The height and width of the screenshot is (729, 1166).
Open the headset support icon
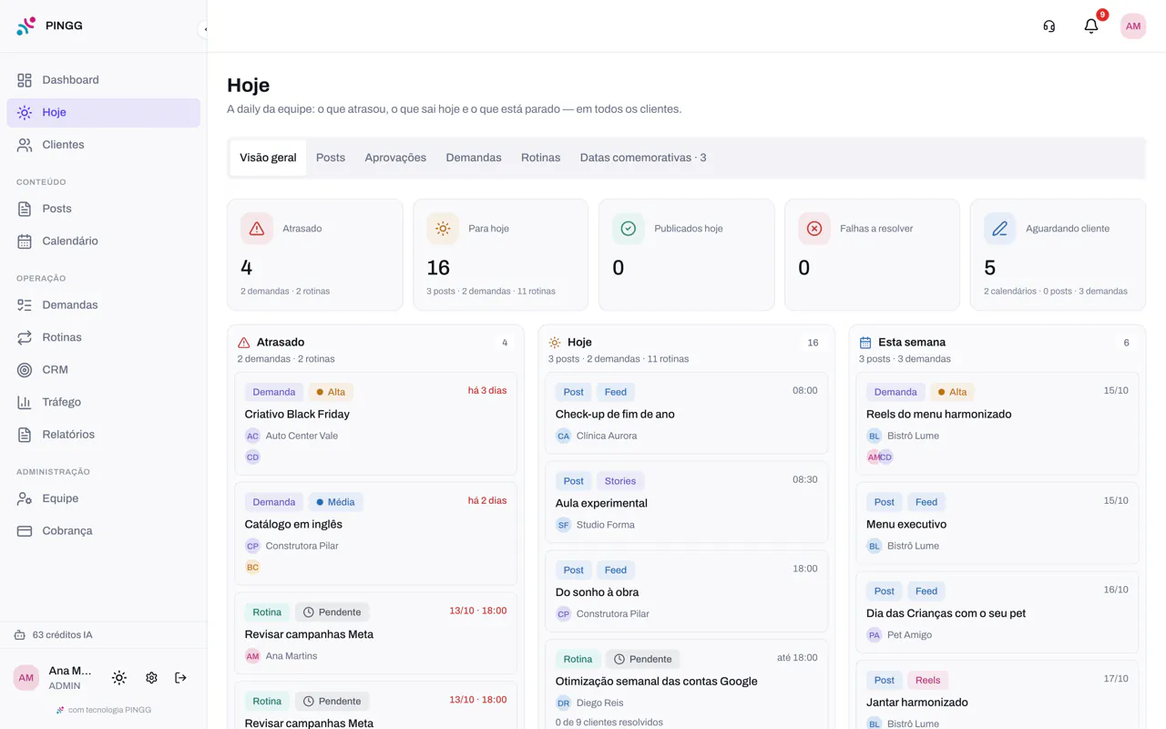[x=1049, y=26]
